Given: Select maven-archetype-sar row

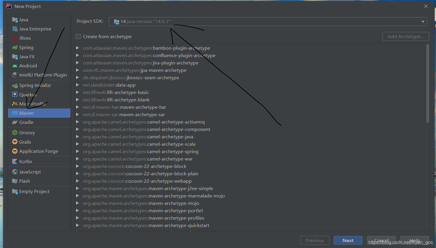Looking at the screenshot, I should (x=250, y=114).
